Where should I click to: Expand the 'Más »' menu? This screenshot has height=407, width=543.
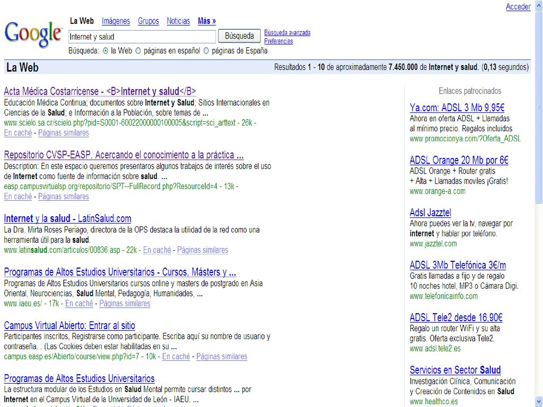click(x=207, y=21)
